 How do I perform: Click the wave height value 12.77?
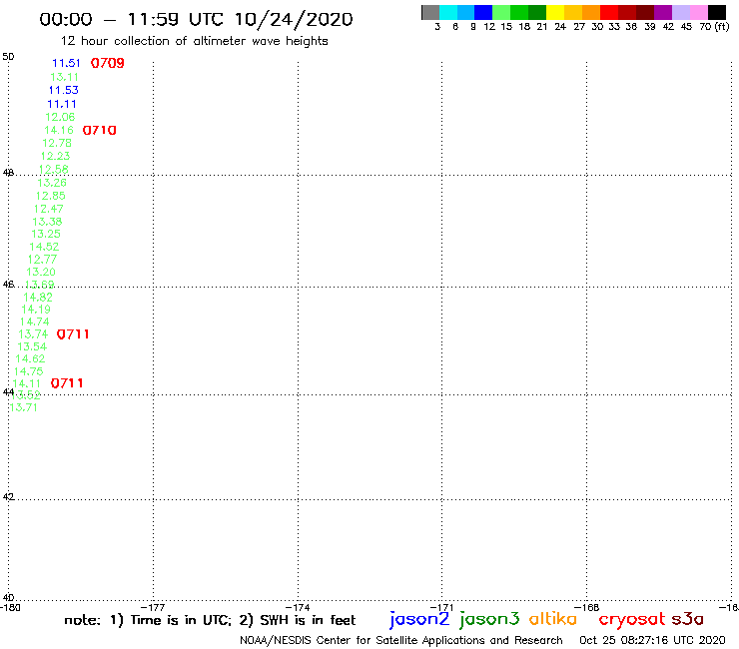coord(42,260)
